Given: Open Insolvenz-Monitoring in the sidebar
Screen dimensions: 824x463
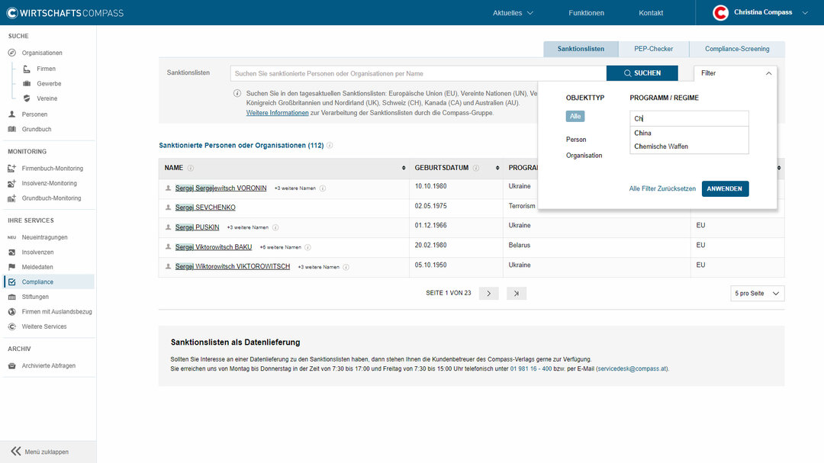Looking at the screenshot, I should pos(49,183).
